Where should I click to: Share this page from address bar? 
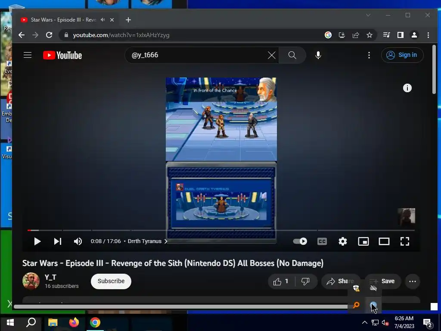[355, 35]
